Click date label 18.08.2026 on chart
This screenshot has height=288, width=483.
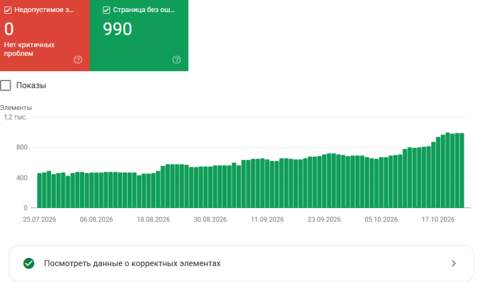(153, 219)
